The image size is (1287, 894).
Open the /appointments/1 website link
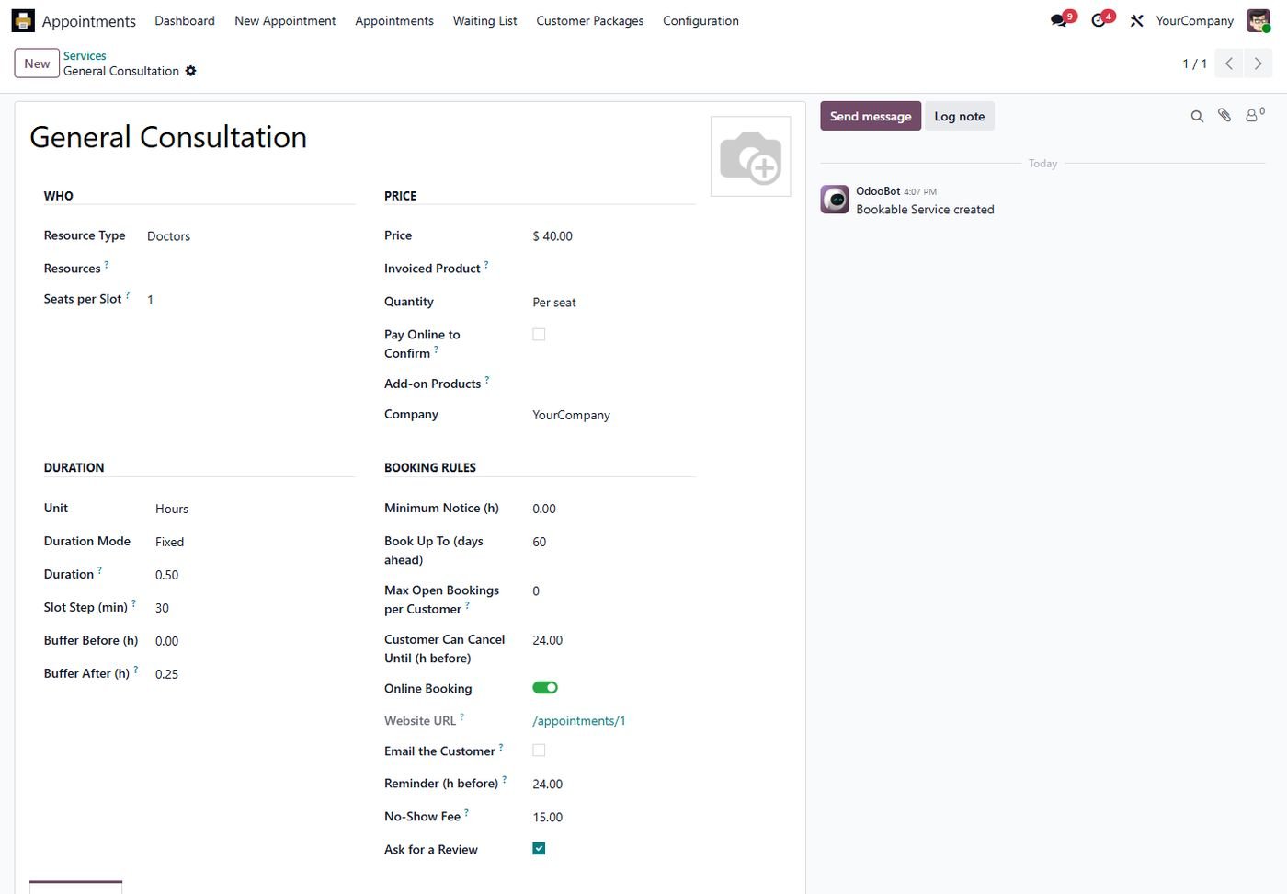click(579, 721)
